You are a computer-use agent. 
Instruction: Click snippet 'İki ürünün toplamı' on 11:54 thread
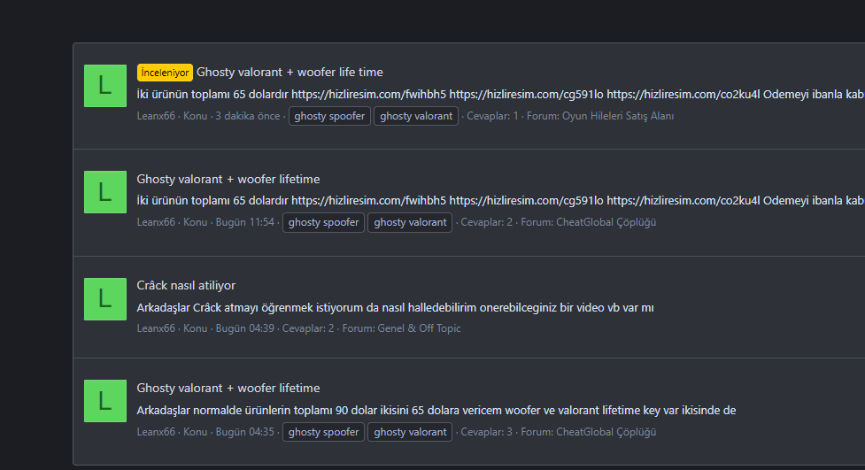pyautogui.click(x=500, y=201)
